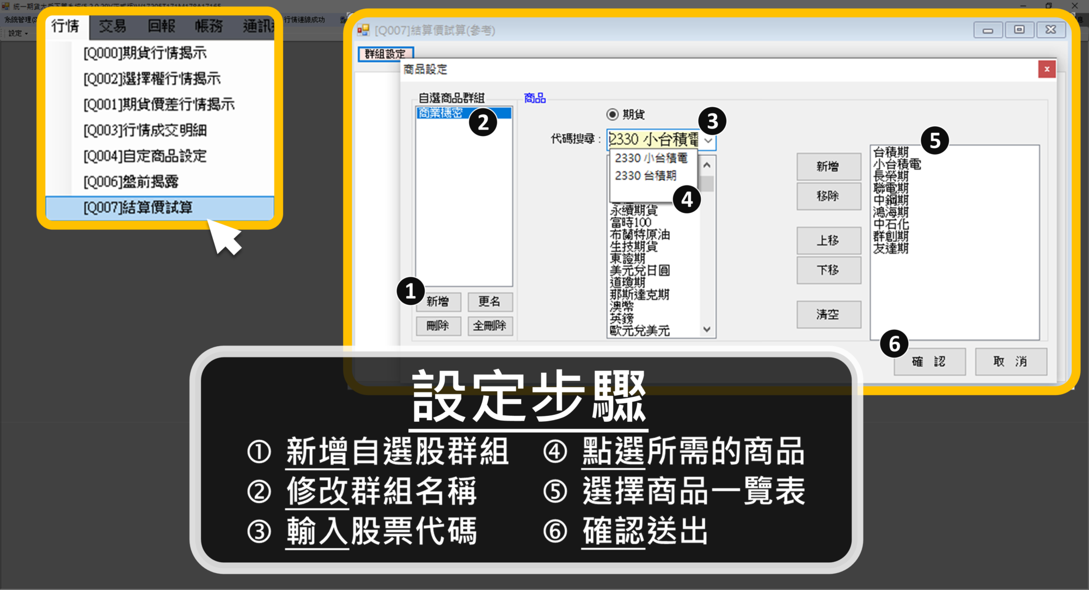Choose 2330 小台積電 from suggestions

[x=652, y=158]
